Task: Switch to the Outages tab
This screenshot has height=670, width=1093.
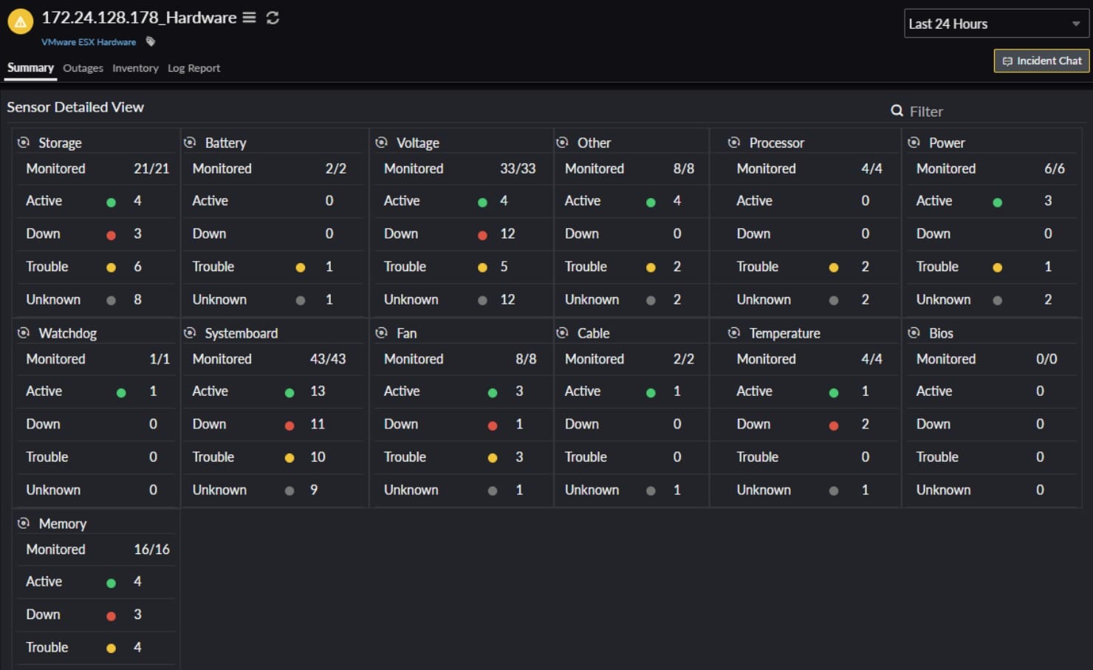Action: 83,68
